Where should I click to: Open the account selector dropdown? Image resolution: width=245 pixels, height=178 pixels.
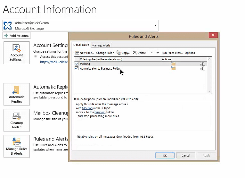(156, 26)
